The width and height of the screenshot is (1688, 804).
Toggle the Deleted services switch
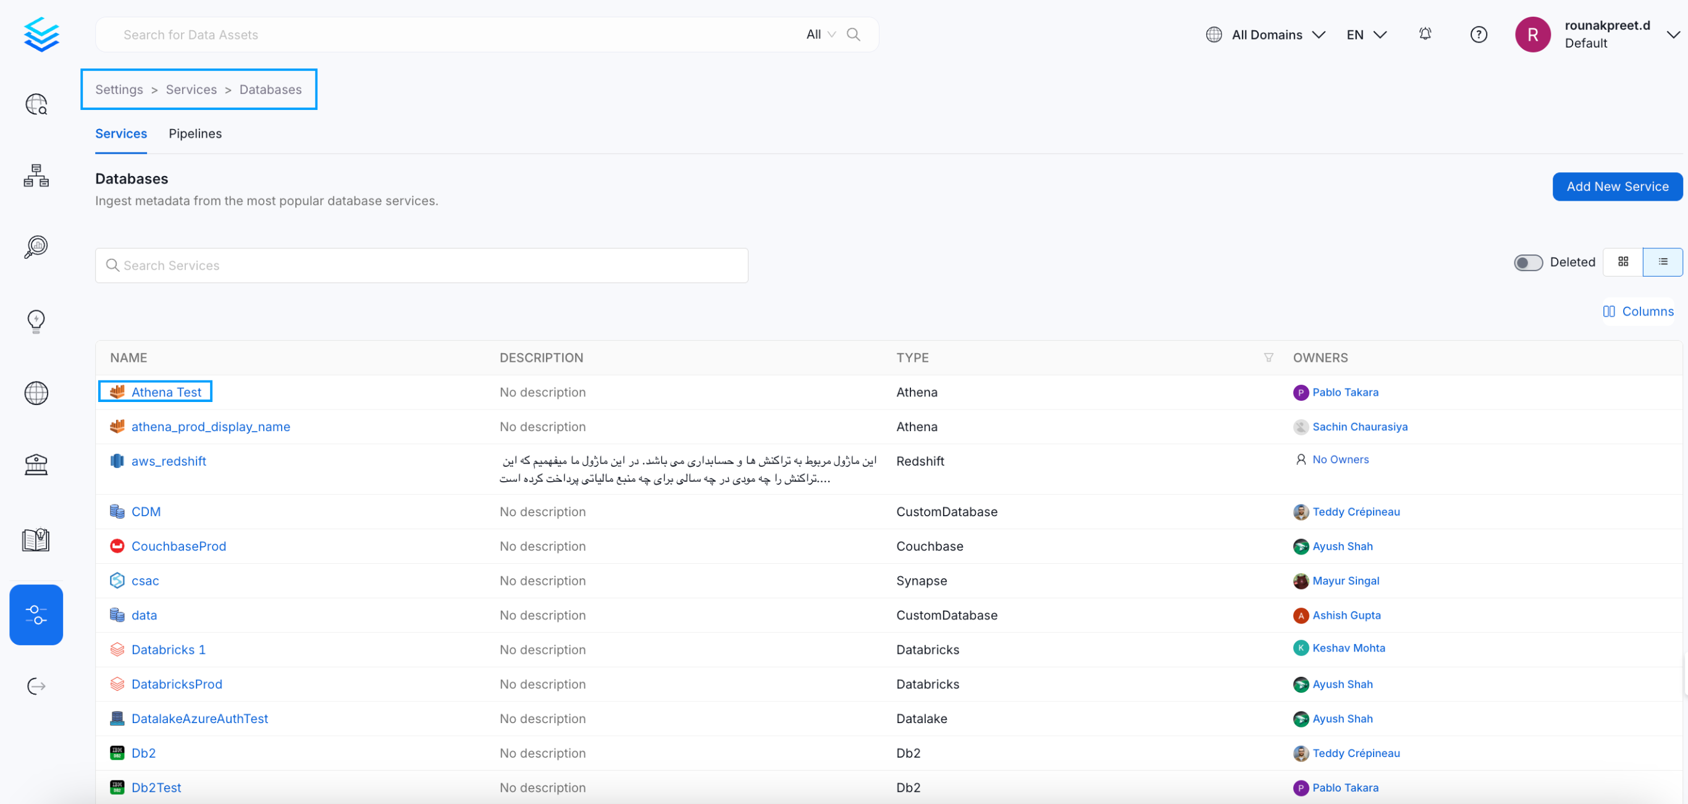coord(1527,263)
